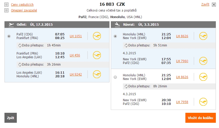Click the X close icon next to Zavřít
This screenshot has height=128, width=219.
pos(214,5)
